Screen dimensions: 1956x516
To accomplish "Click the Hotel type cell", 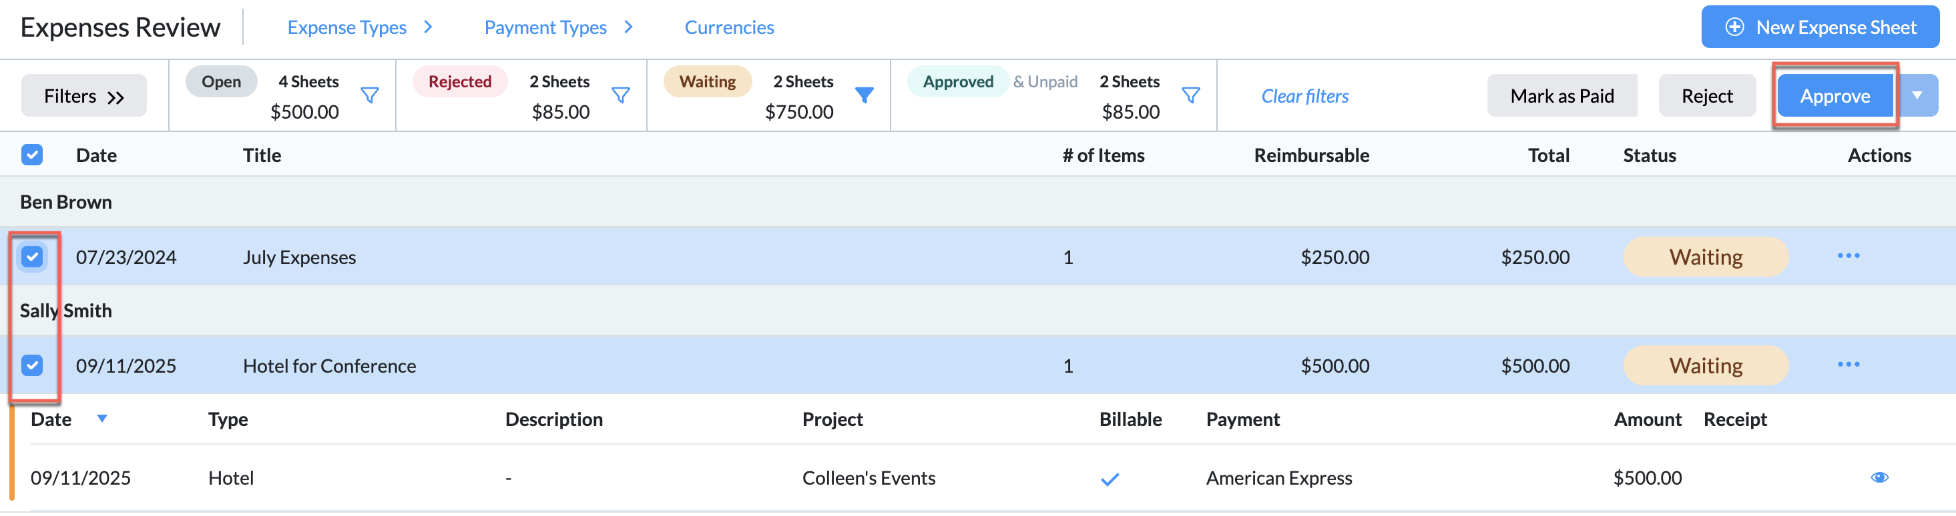I will pos(231,478).
